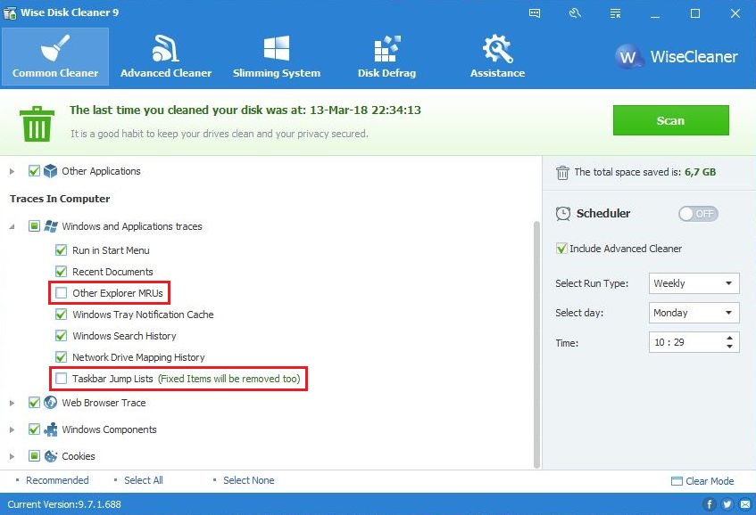This screenshot has width=756, height=515.
Task: Click the email icon in status bar
Action: (745, 504)
